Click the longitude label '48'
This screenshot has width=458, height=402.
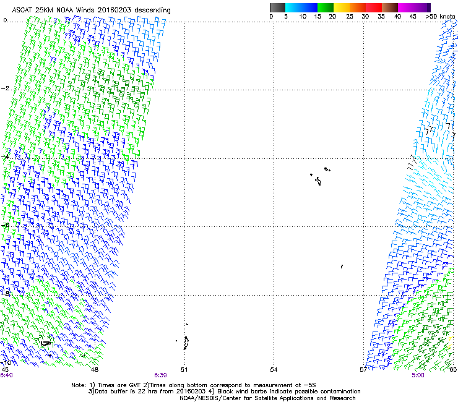click(95, 370)
